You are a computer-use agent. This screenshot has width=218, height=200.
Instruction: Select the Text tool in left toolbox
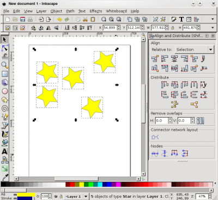(5, 151)
